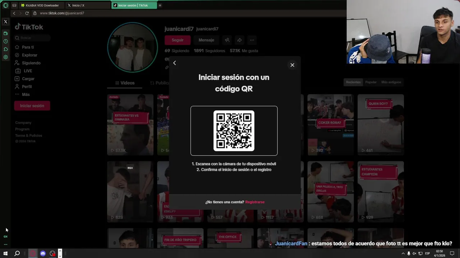Open Discord from the taskbar
Screen dimensions: 460x258
click(x=43, y=253)
